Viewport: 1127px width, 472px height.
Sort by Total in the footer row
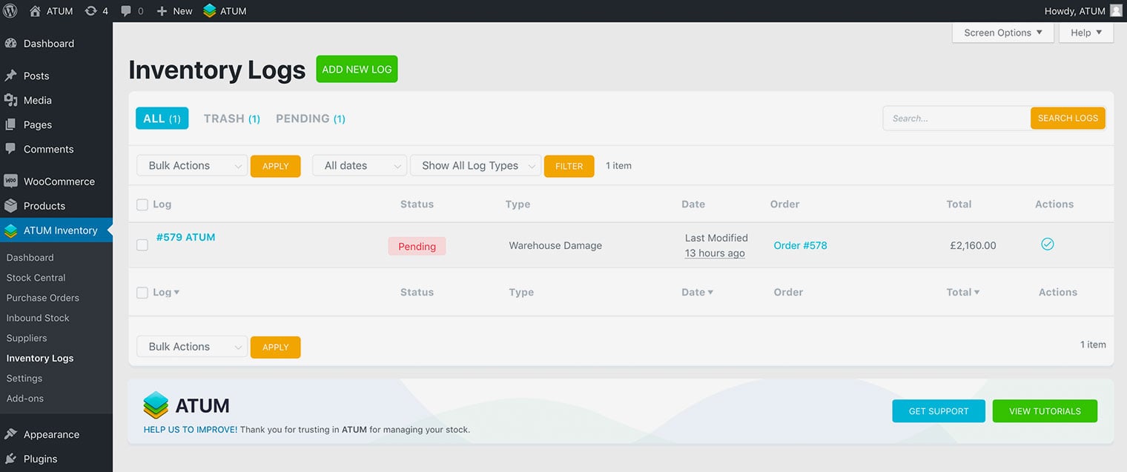[x=963, y=292]
